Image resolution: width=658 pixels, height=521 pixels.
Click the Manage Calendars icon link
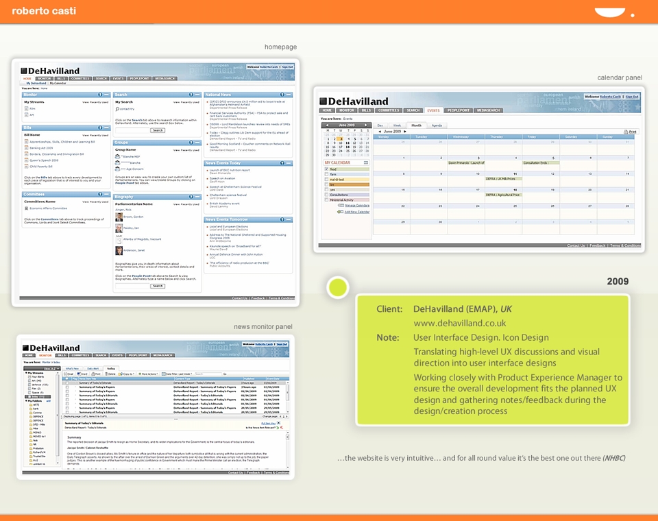tap(341, 206)
